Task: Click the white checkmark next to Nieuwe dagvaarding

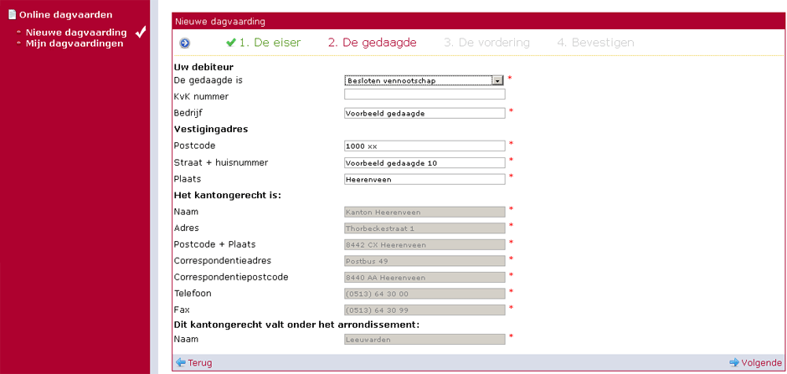Action: click(141, 32)
